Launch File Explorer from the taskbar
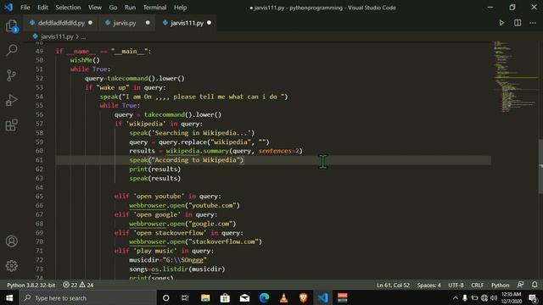This screenshot has width=543, height=305. [205, 297]
